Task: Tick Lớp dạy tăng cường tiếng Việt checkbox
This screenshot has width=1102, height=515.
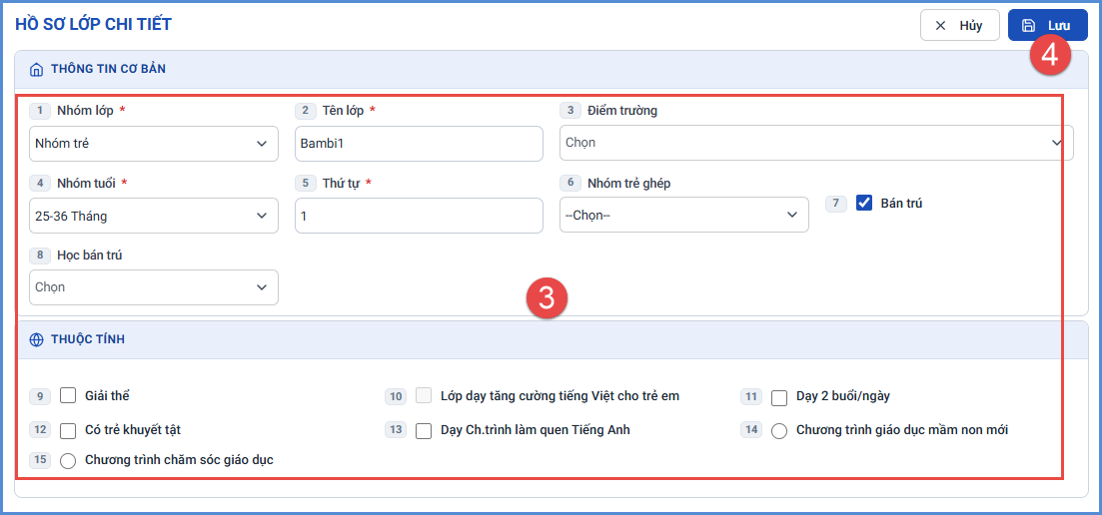Action: (423, 395)
